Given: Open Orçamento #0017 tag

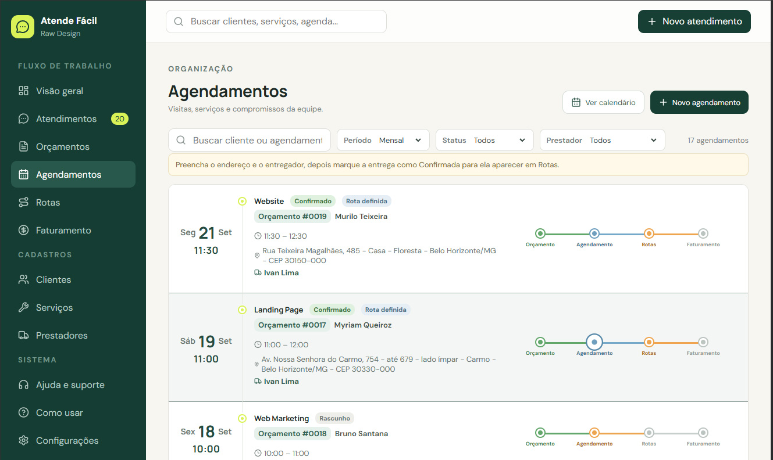Looking at the screenshot, I should click(x=292, y=325).
